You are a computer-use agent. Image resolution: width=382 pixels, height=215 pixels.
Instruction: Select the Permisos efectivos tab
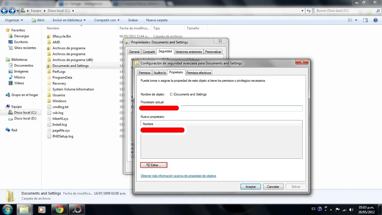click(199, 73)
